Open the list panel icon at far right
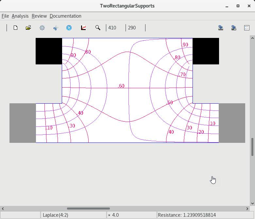Image resolution: width=255 pixels, height=219 pixels. [247, 28]
